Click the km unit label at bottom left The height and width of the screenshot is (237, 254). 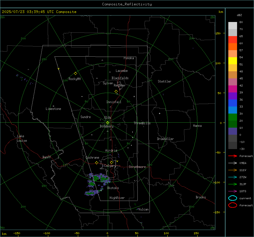(x=4, y=234)
